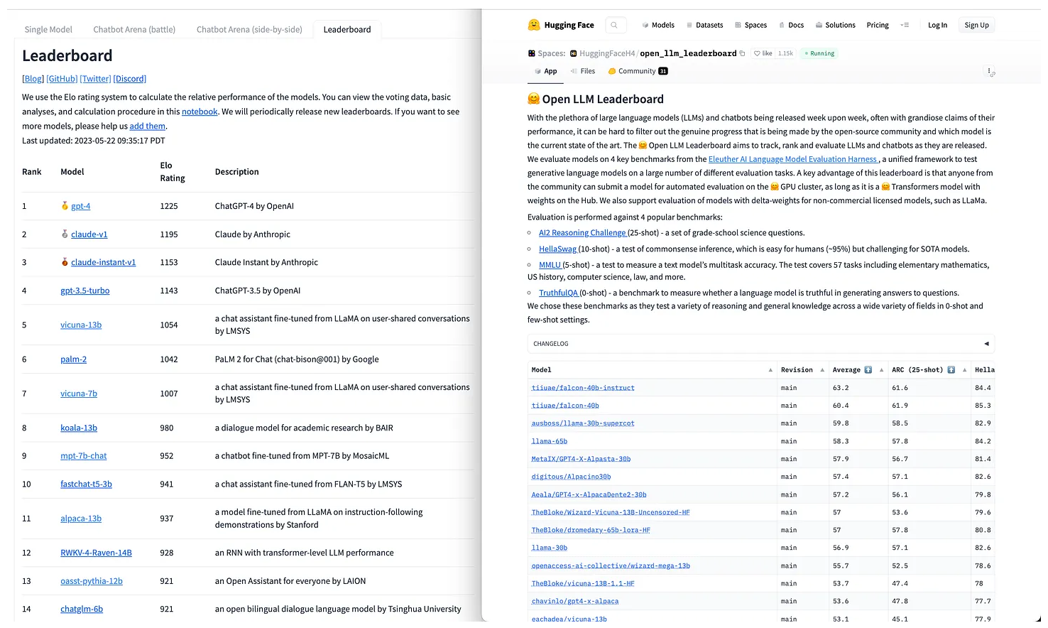Click the Log In link
This screenshot has height=628, width=1048.
(937, 25)
